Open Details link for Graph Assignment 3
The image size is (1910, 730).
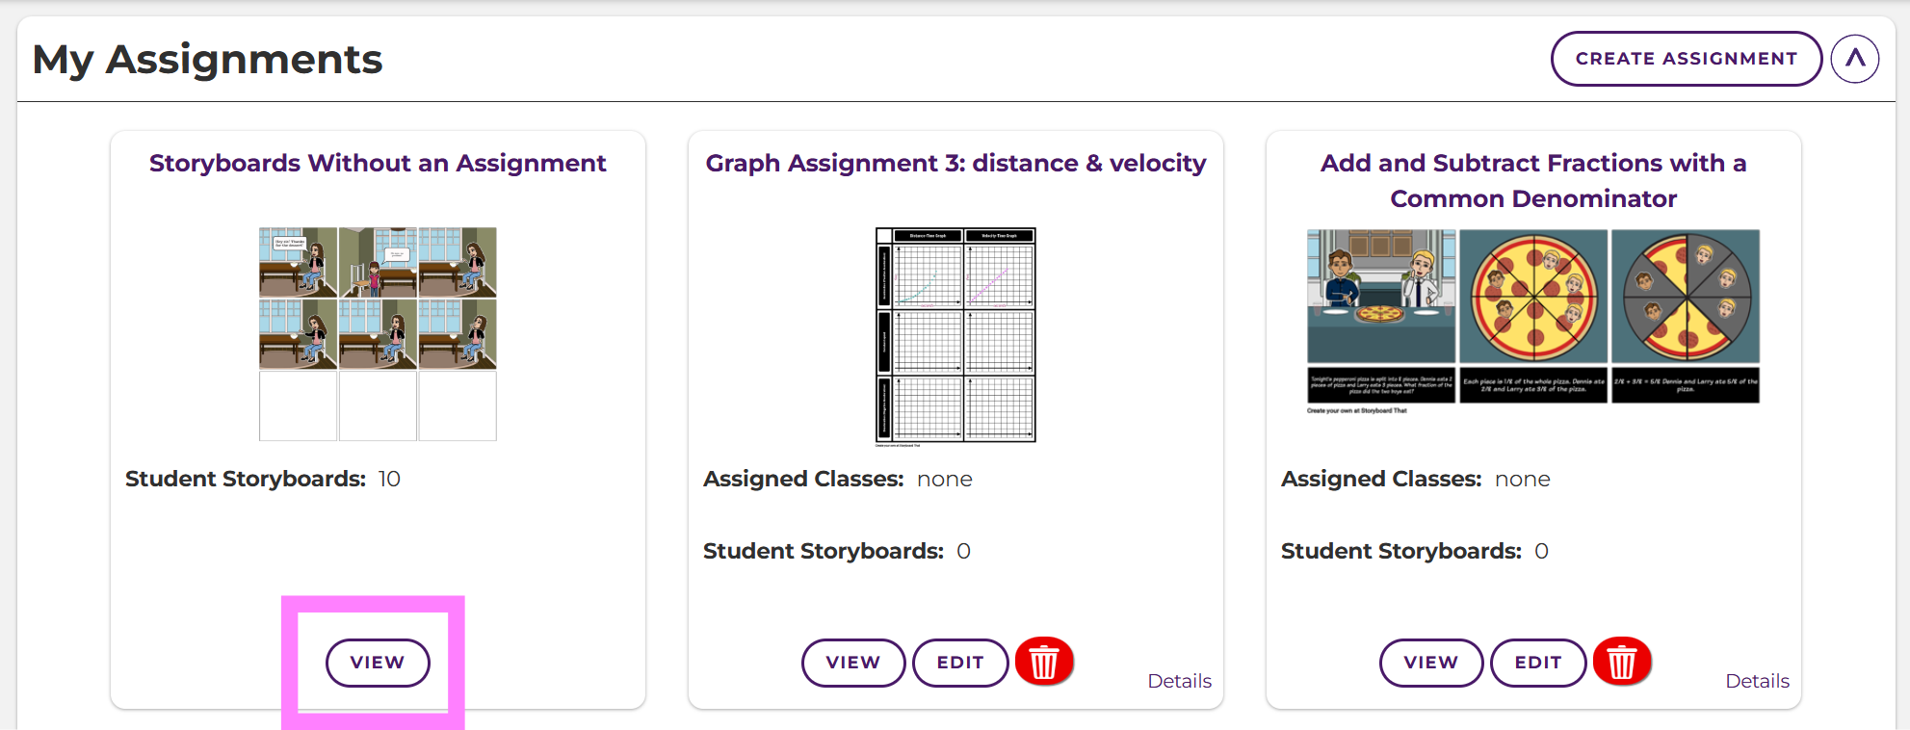1179,681
